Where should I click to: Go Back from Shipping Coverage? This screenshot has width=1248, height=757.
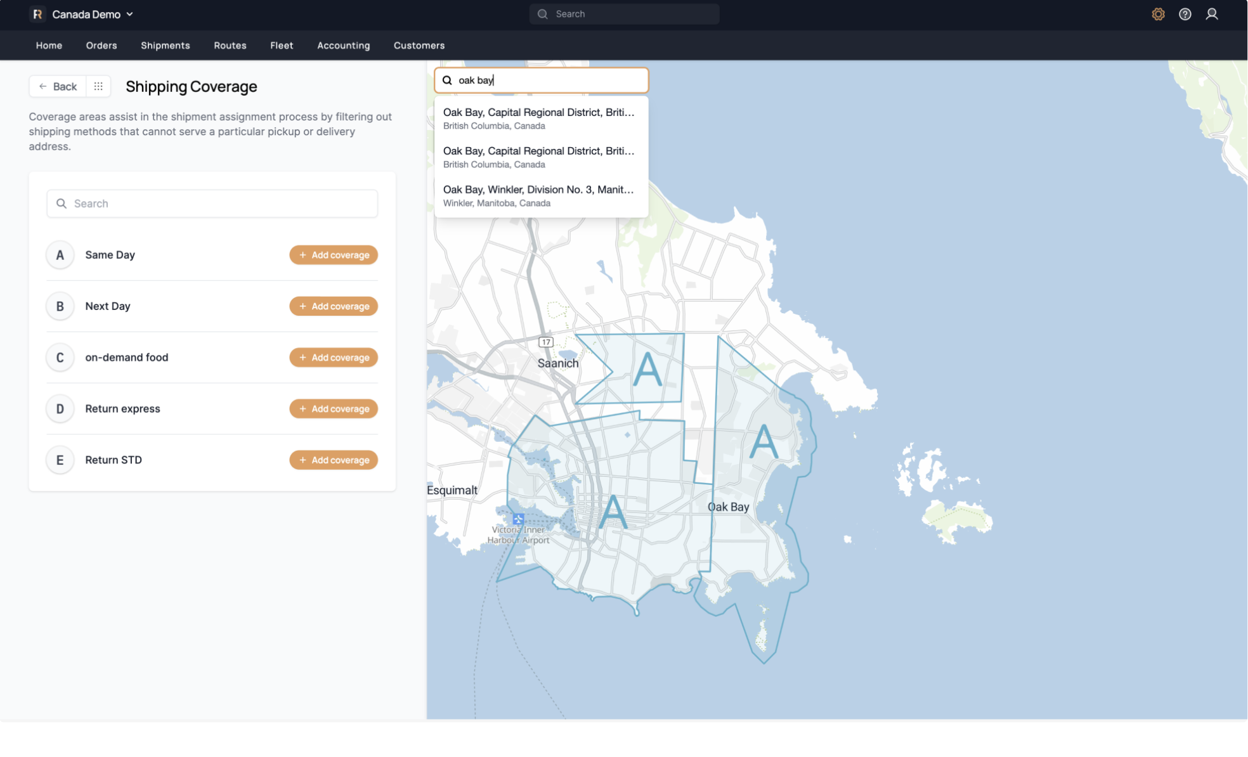pos(58,86)
